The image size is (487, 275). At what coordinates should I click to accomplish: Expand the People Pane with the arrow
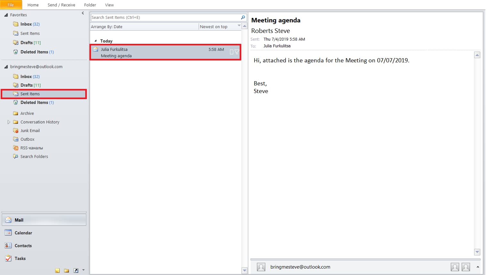(x=478, y=267)
